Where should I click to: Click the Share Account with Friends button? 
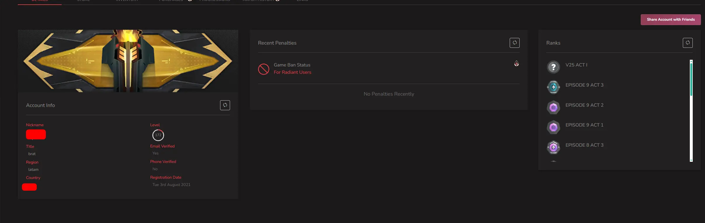(x=671, y=20)
